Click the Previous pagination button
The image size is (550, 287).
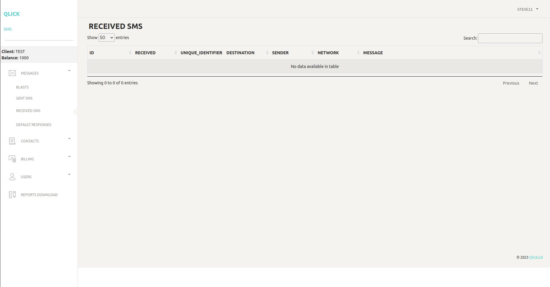(511, 83)
